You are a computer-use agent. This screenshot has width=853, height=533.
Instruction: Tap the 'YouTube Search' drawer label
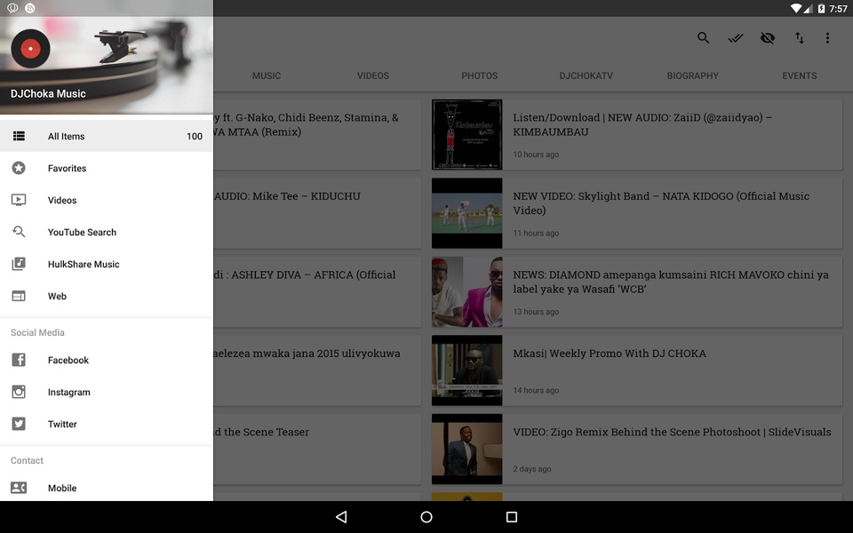(82, 232)
